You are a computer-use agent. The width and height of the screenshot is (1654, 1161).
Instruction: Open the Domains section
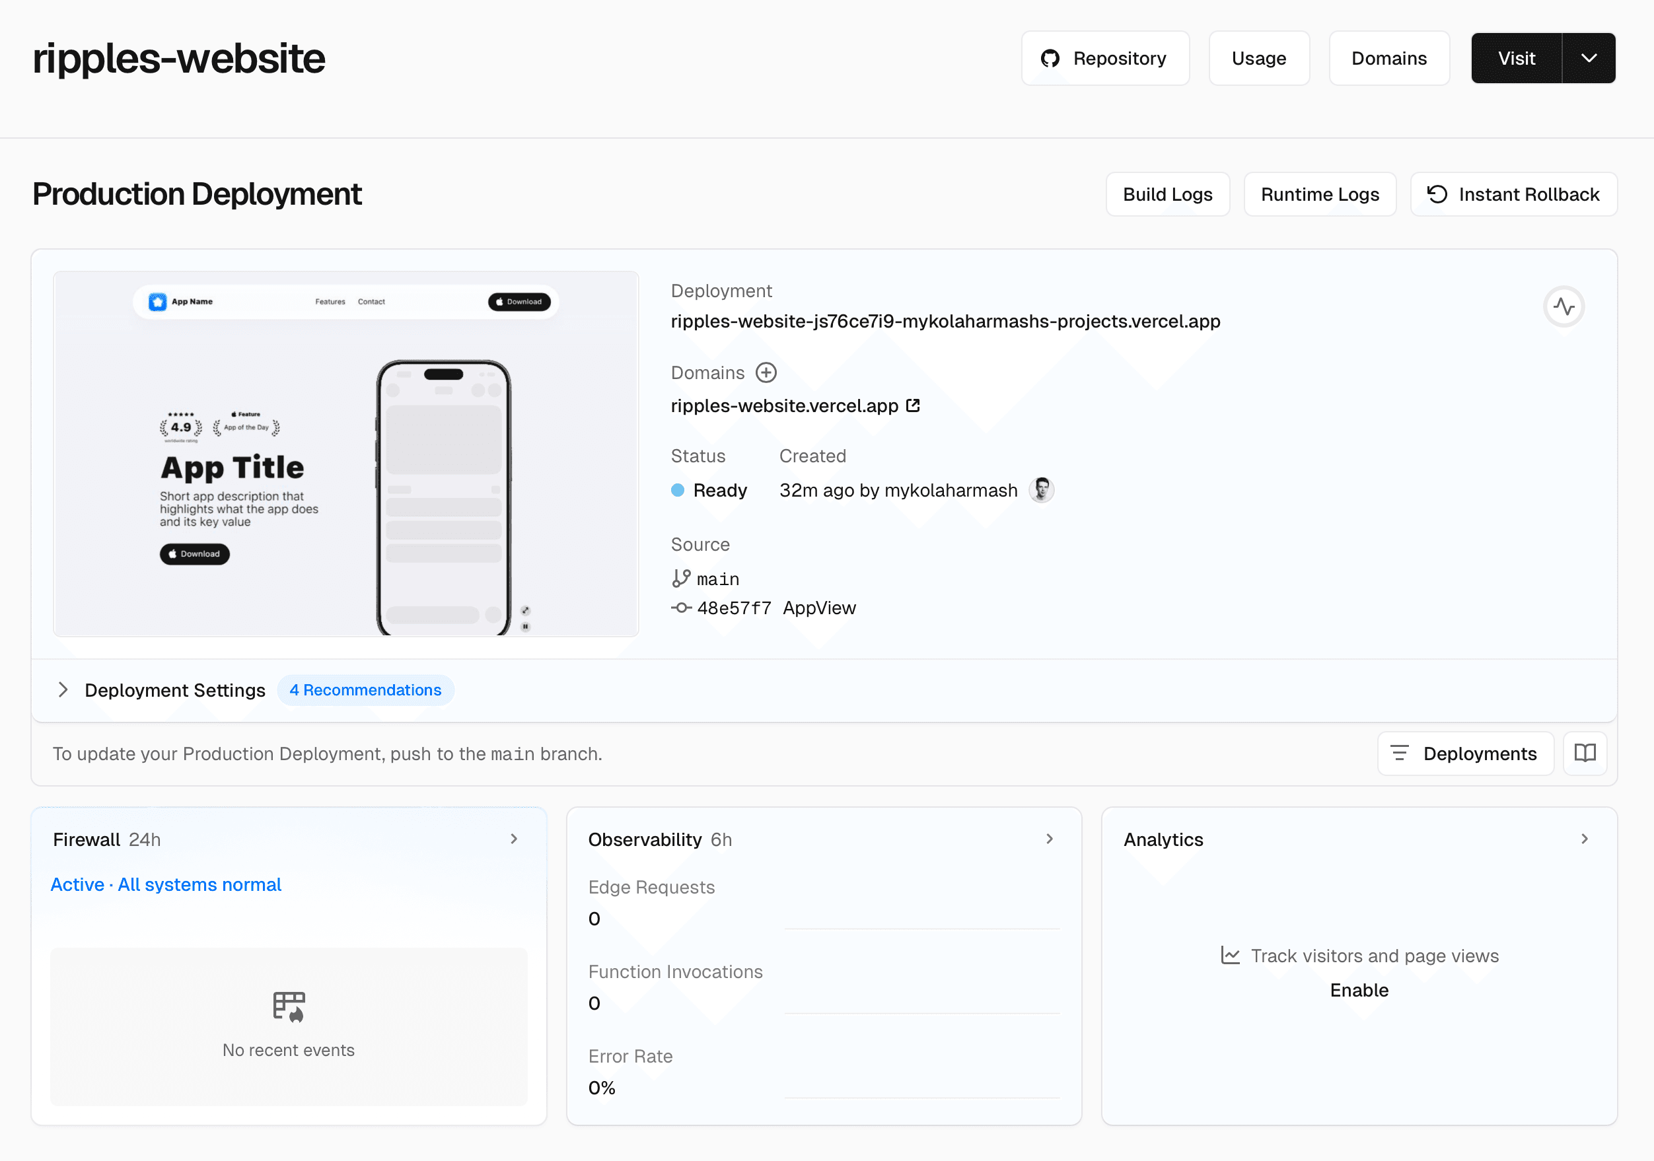point(1389,58)
